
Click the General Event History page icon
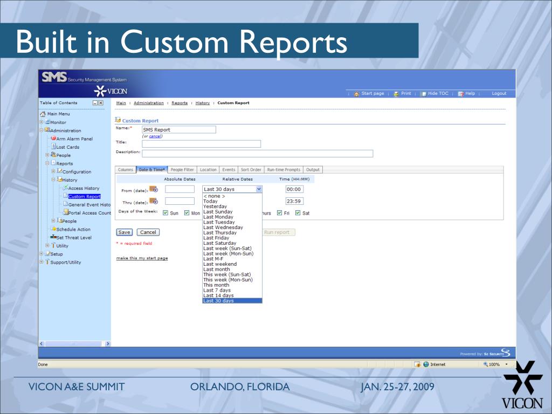click(x=65, y=204)
